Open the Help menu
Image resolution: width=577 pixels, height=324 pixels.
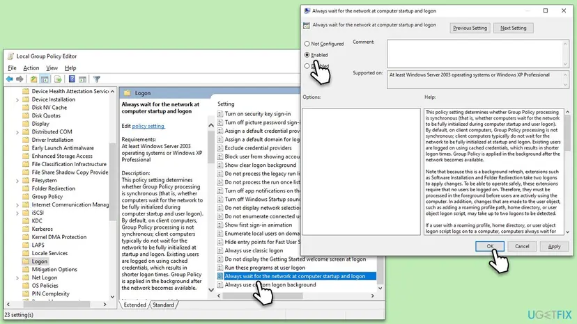pyautogui.click(x=70, y=68)
